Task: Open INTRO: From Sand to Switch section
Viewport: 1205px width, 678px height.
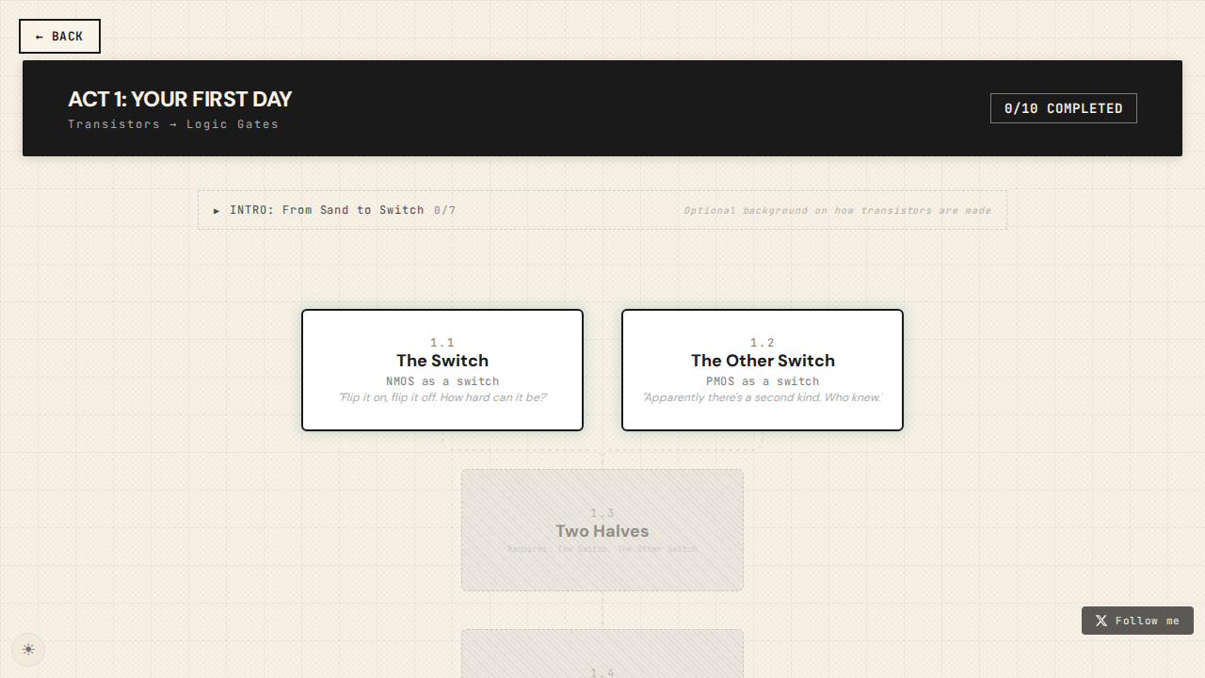Action: point(327,210)
